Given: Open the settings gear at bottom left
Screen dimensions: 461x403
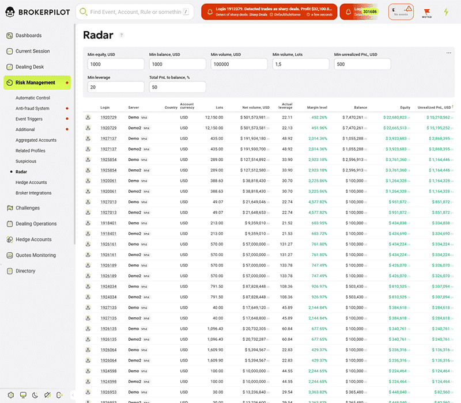Looking at the screenshot, I should point(11,395).
